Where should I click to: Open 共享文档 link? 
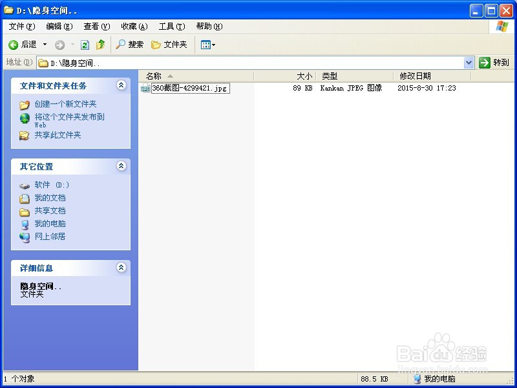(50, 211)
